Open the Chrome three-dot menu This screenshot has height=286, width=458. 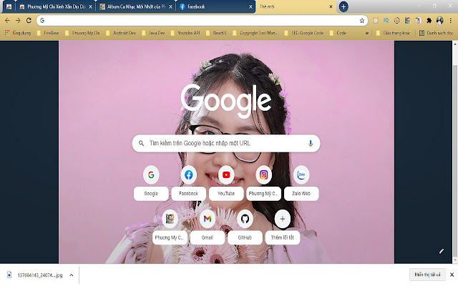pyautogui.click(x=451, y=21)
